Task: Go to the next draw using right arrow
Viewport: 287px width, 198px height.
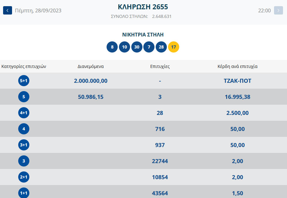Action: (278, 11)
